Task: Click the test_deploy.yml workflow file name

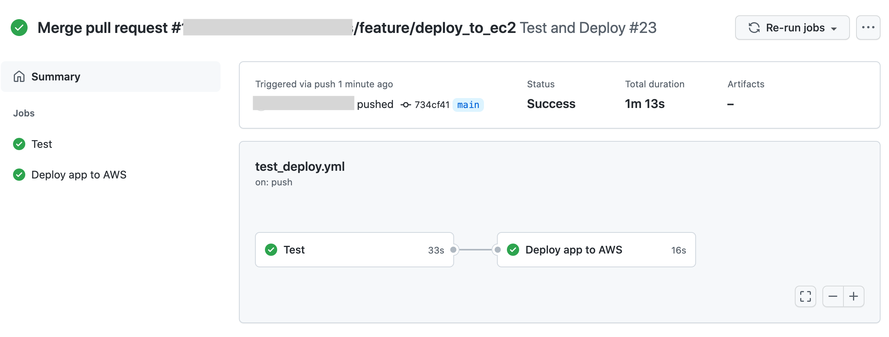Action: 300,167
